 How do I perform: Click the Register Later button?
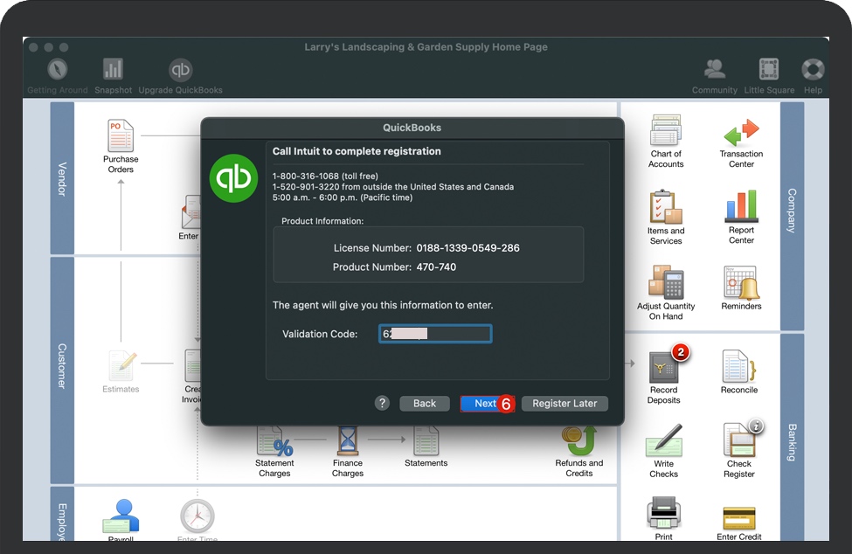(x=565, y=404)
